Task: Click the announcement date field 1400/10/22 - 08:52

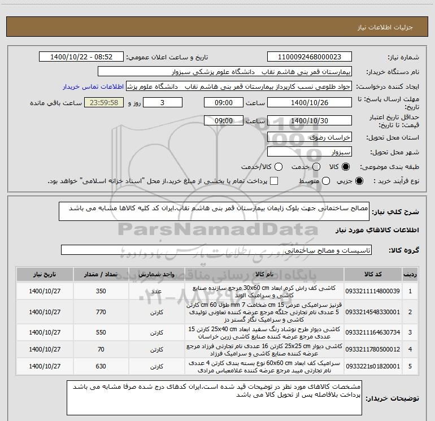Action: tap(81, 57)
